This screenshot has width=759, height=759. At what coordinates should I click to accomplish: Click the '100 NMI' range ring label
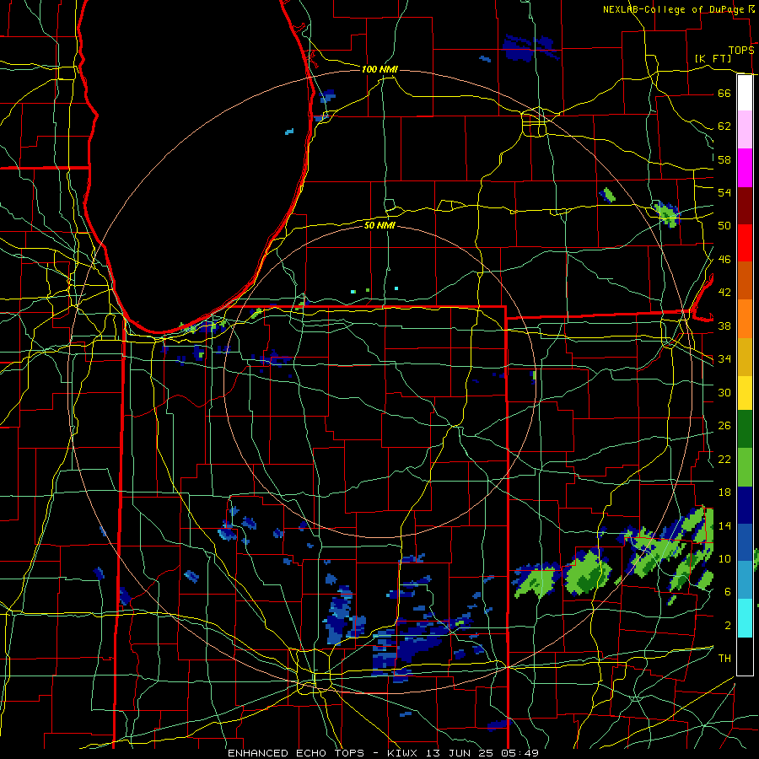tap(379, 69)
